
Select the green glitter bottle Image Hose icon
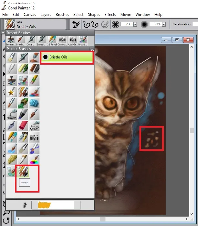(x=23, y=103)
